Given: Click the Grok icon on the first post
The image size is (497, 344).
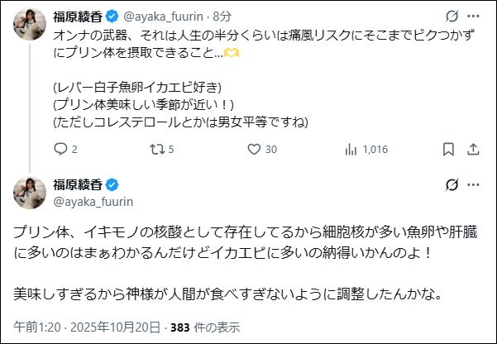Looking at the screenshot, I should pos(452,16).
